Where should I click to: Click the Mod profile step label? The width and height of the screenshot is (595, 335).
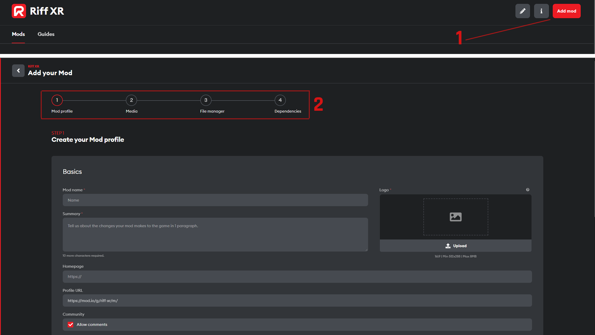coord(62,111)
